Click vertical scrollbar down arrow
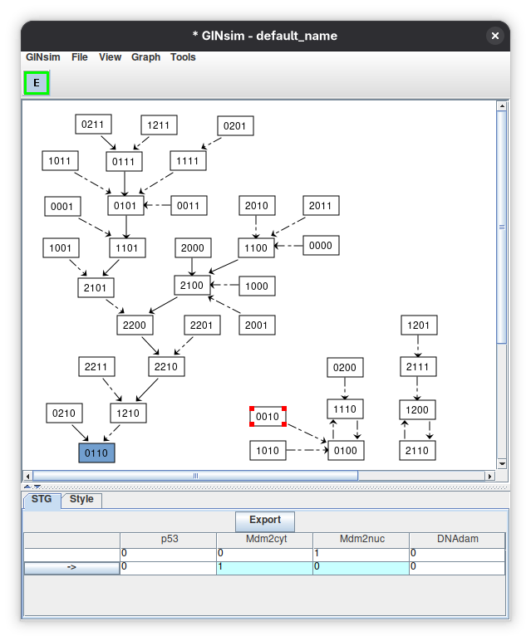This screenshot has width=531, height=641. point(502,463)
